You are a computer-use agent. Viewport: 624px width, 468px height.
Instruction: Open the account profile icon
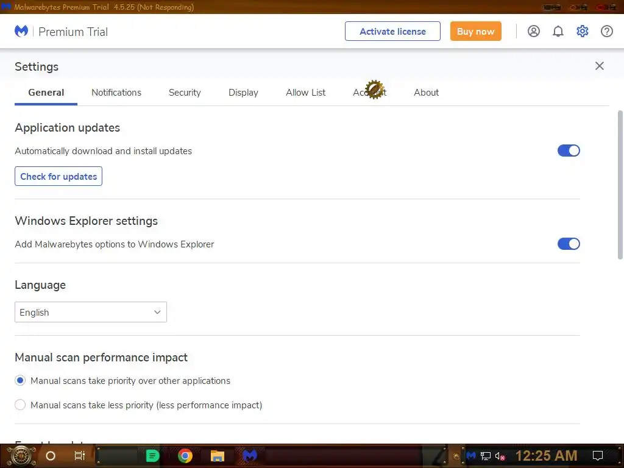click(x=533, y=31)
